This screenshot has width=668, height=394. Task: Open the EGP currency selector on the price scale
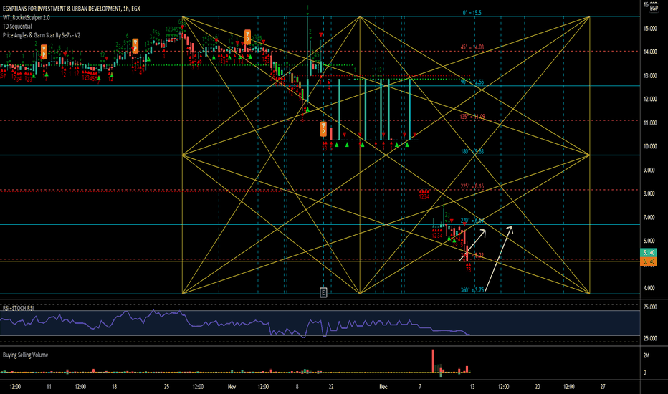tap(654, 8)
